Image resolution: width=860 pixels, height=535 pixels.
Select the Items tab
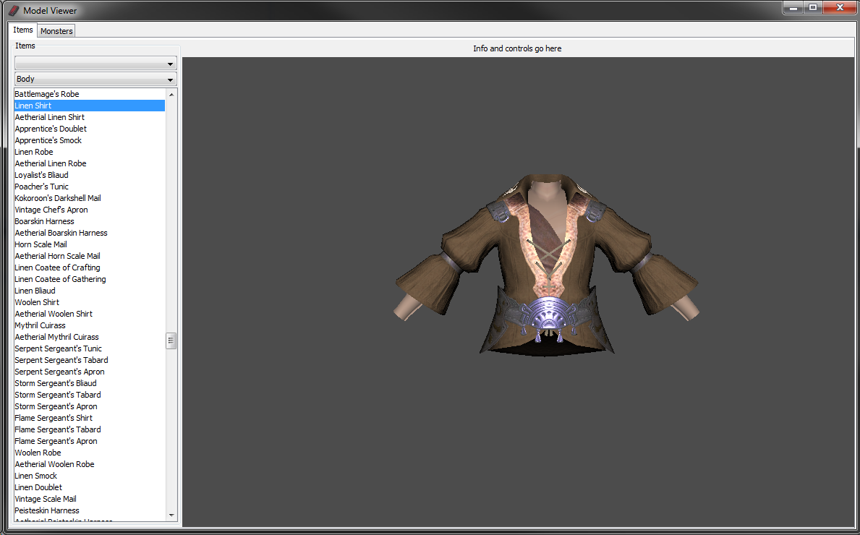coord(23,30)
